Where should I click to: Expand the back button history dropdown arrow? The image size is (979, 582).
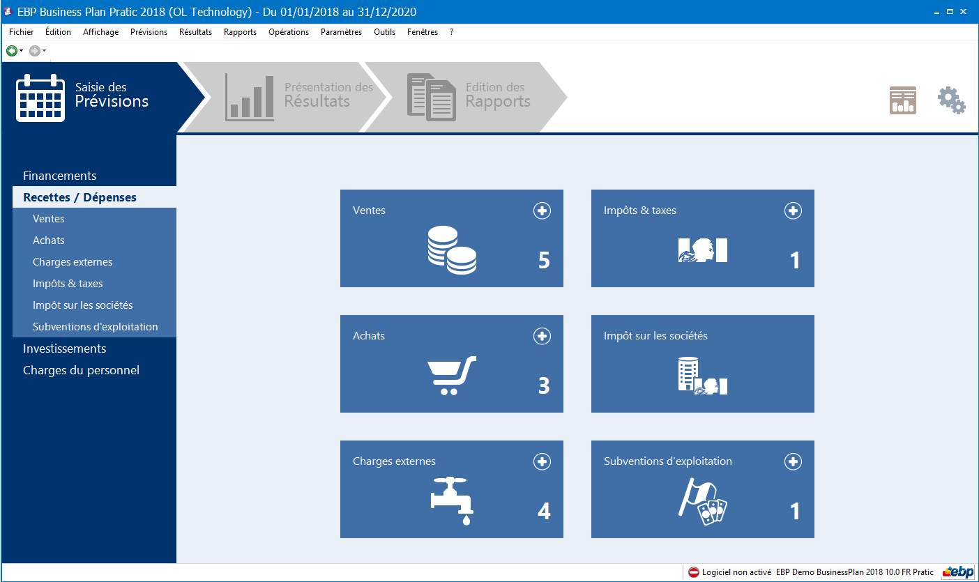pos(22,50)
